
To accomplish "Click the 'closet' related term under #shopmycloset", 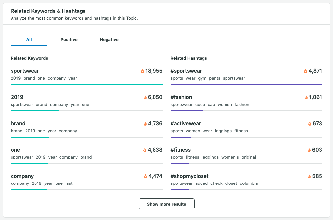I will pos(231,183).
